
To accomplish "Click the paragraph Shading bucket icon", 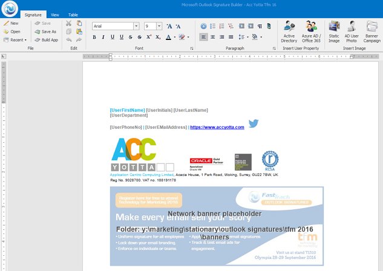I will pos(255,37).
